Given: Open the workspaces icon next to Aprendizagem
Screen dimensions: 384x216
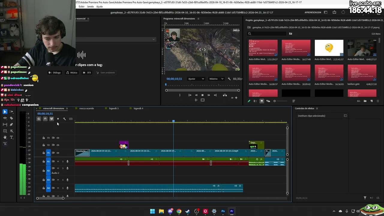Looking at the screenshot, I should (x=325, y=12).
